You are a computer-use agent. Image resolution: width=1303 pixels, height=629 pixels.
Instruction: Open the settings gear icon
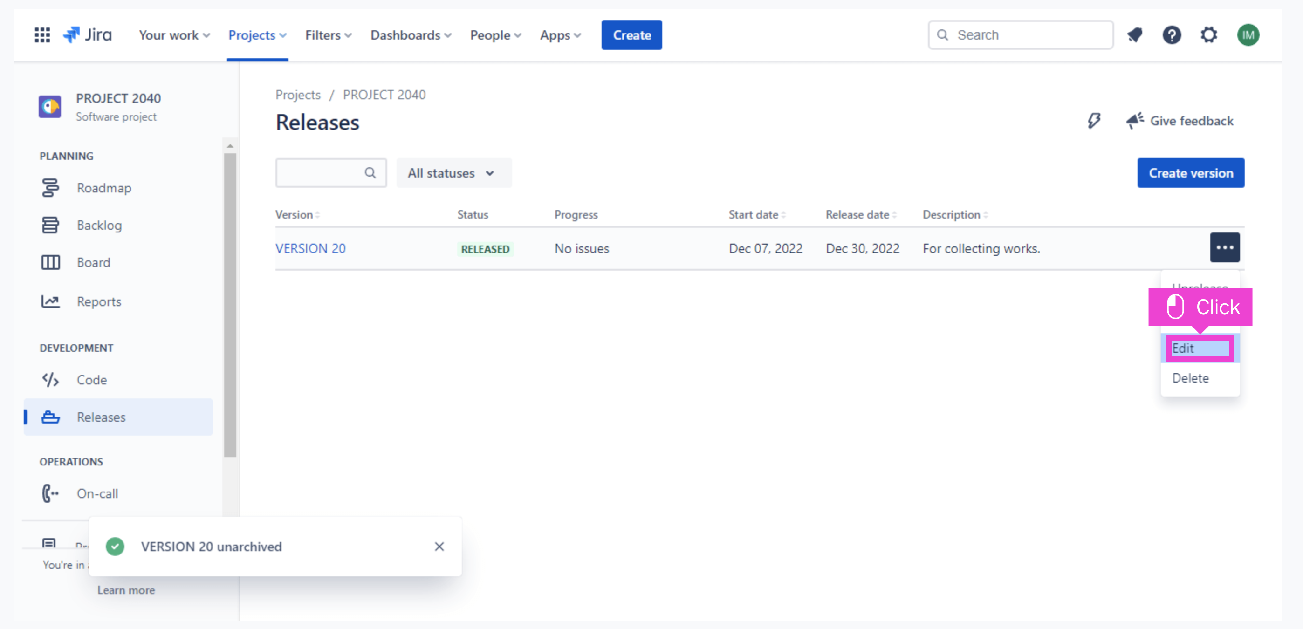point(1208,35)
